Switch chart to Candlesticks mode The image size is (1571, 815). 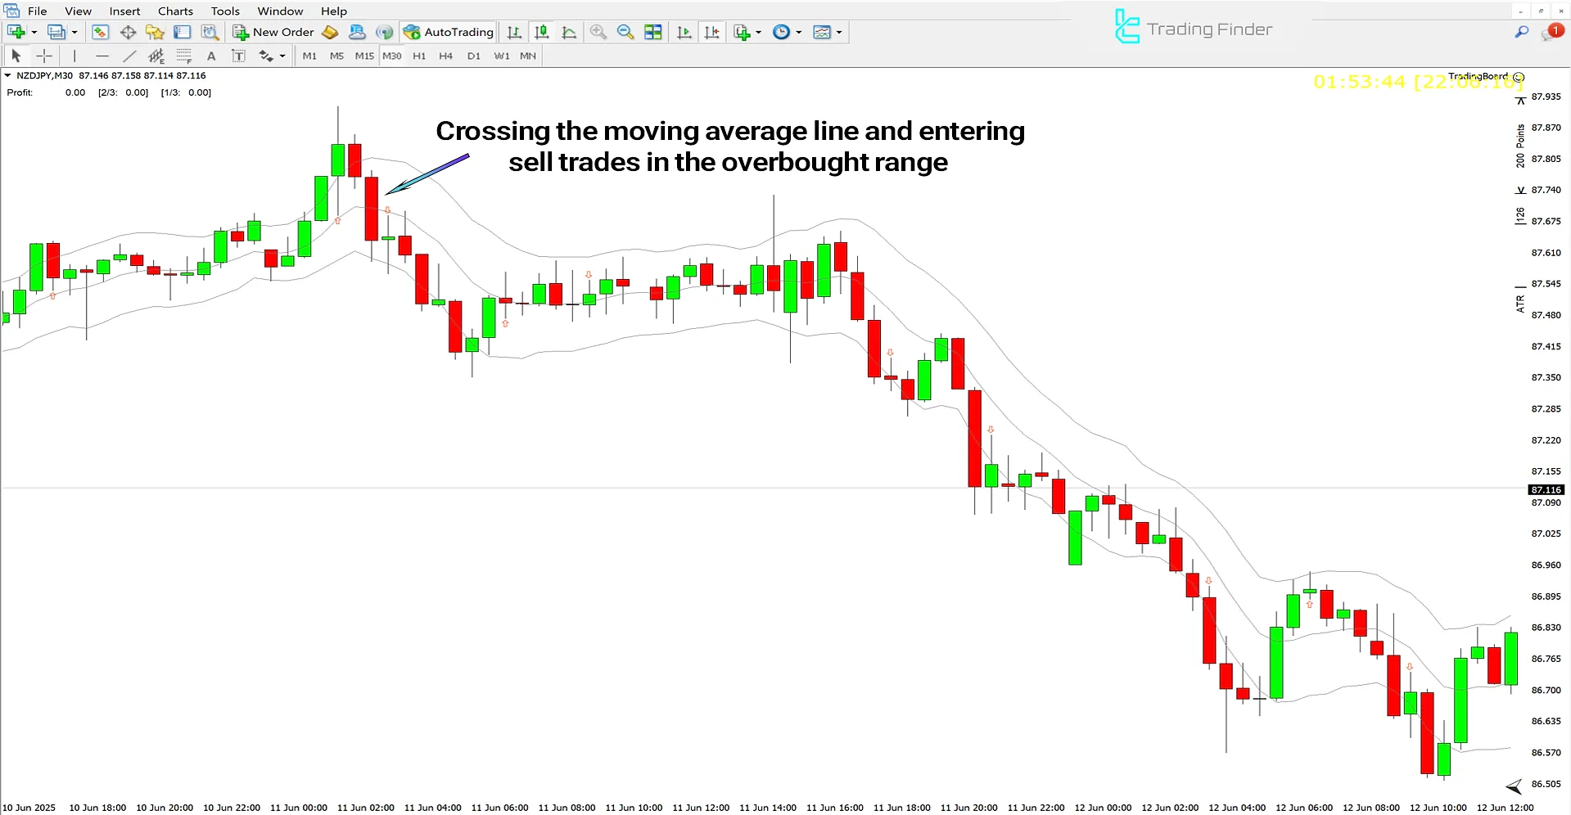(541, 32)
